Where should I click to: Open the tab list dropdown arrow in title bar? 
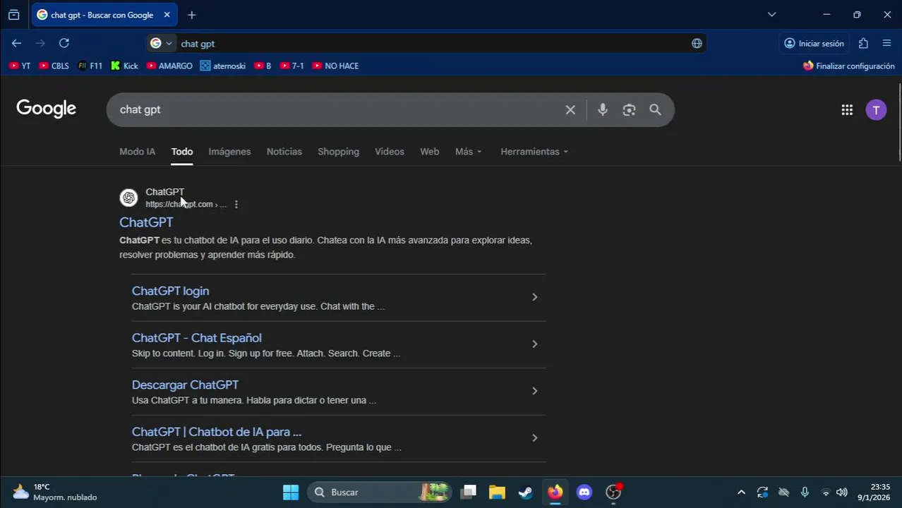[771, 15]
